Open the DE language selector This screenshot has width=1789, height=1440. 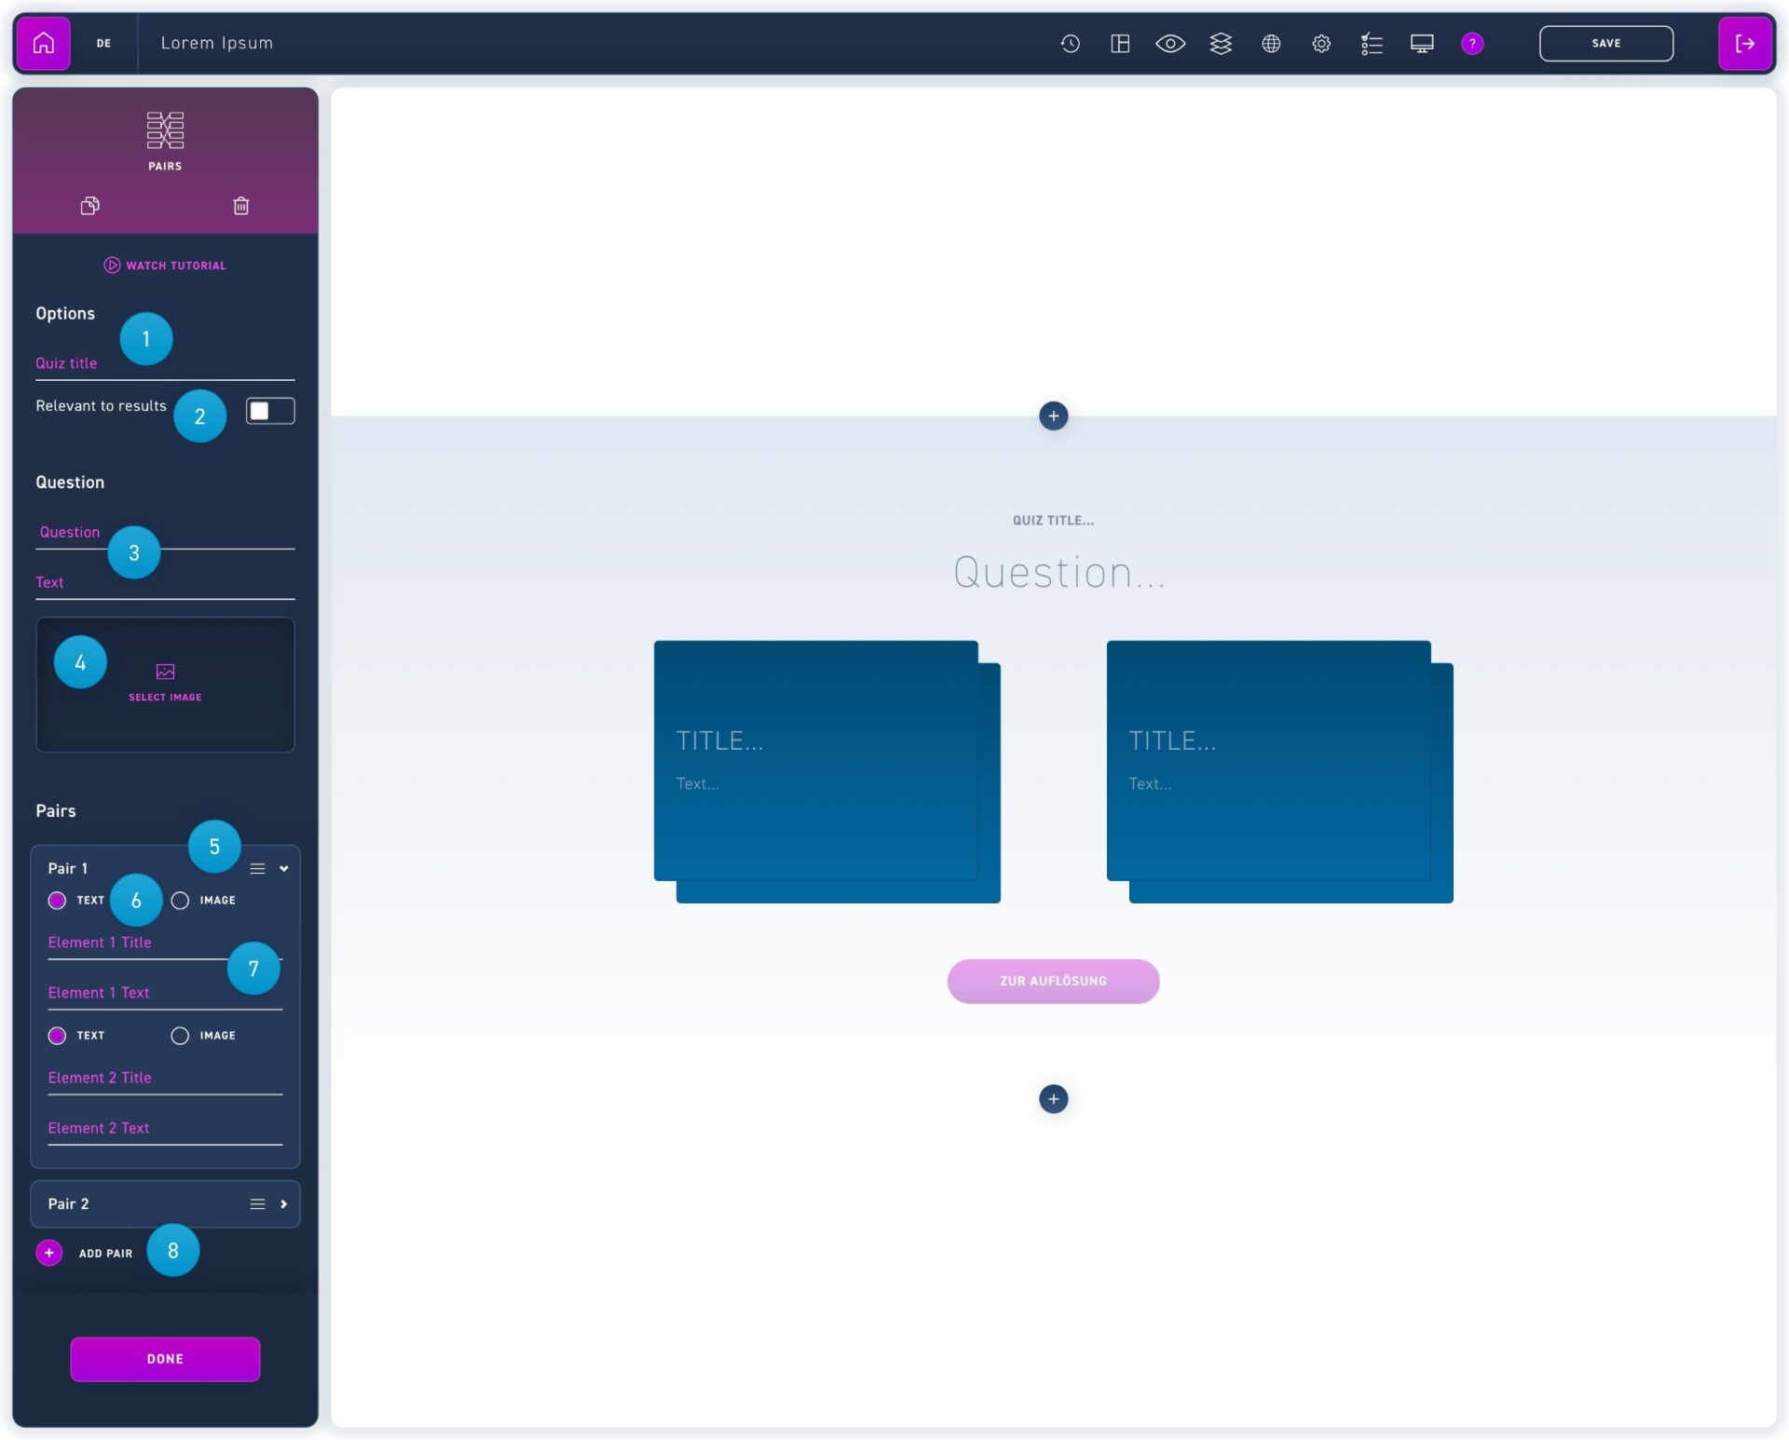click(x=103, y=43)
